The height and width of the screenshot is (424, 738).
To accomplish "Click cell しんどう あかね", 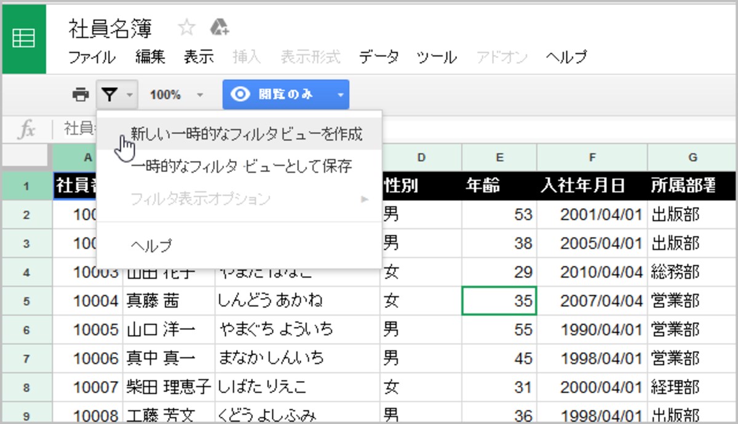I will [298, 301].
